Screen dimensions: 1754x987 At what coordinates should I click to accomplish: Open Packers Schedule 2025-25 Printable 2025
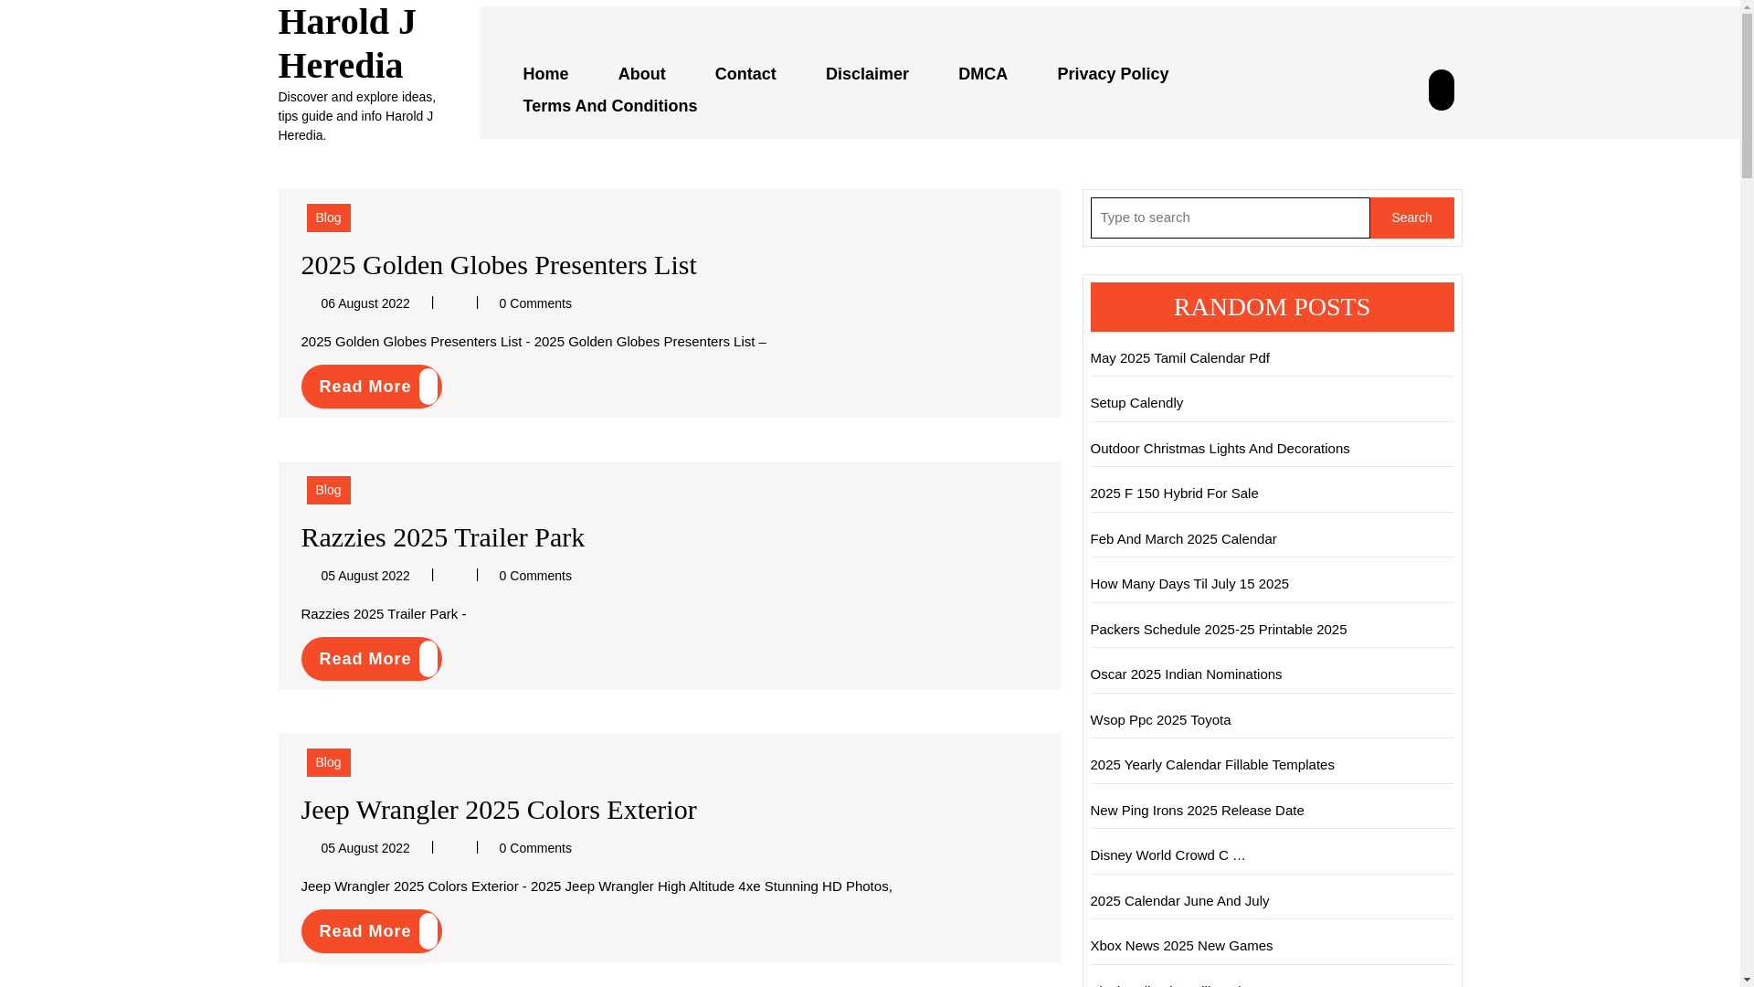click(1218, 630)
